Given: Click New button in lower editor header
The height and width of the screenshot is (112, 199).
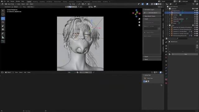Looking at the screenshot, I should point(86,72).
